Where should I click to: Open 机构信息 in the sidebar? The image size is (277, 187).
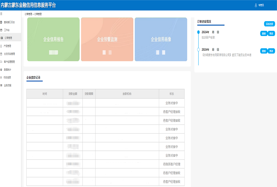[x=8, y=77]
